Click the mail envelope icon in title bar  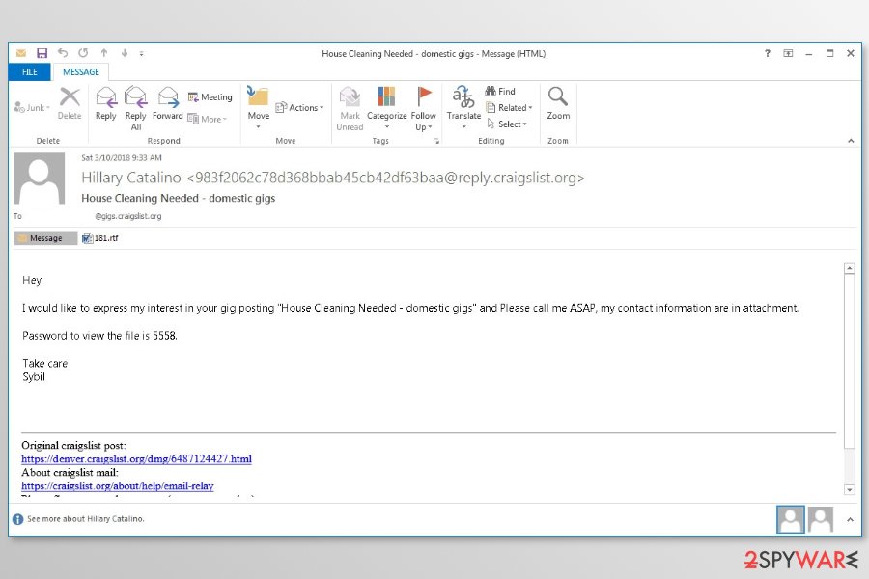point(21,53)
